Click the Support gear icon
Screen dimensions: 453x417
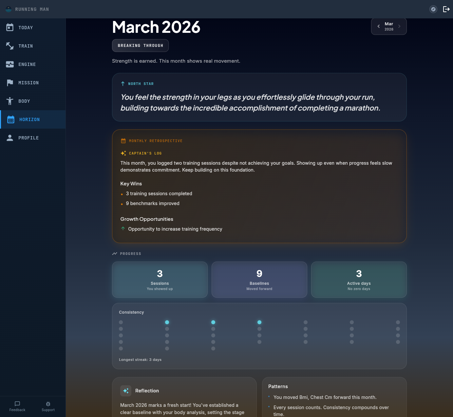click(48, 404)
